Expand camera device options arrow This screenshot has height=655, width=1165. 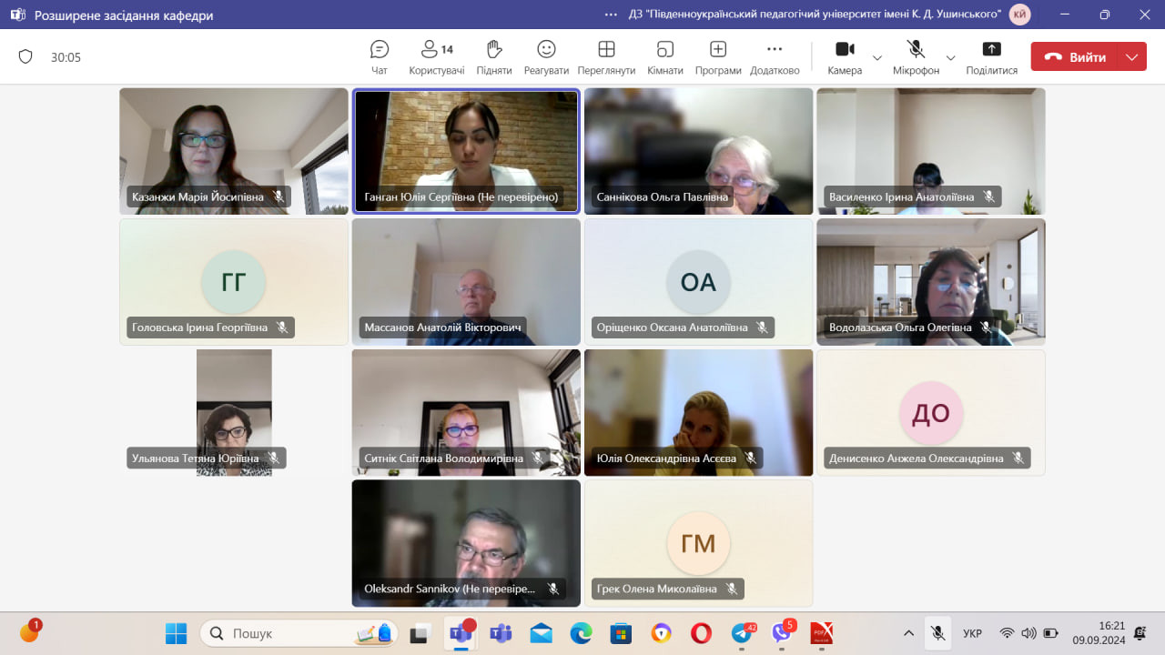coord(877,57)
